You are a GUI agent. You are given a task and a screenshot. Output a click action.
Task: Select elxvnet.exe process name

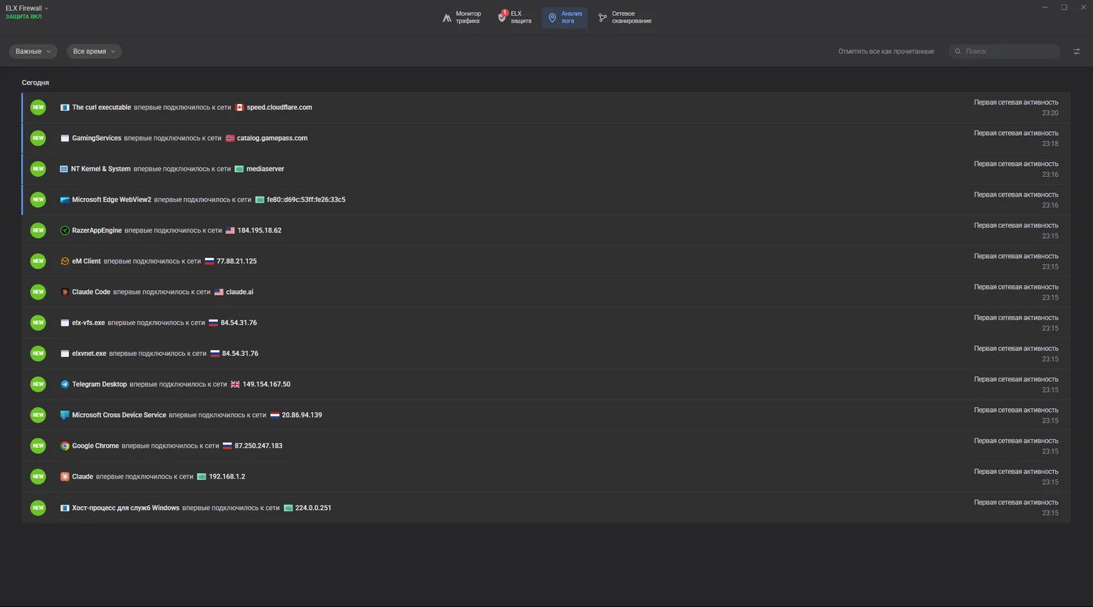tap(89, 353)
